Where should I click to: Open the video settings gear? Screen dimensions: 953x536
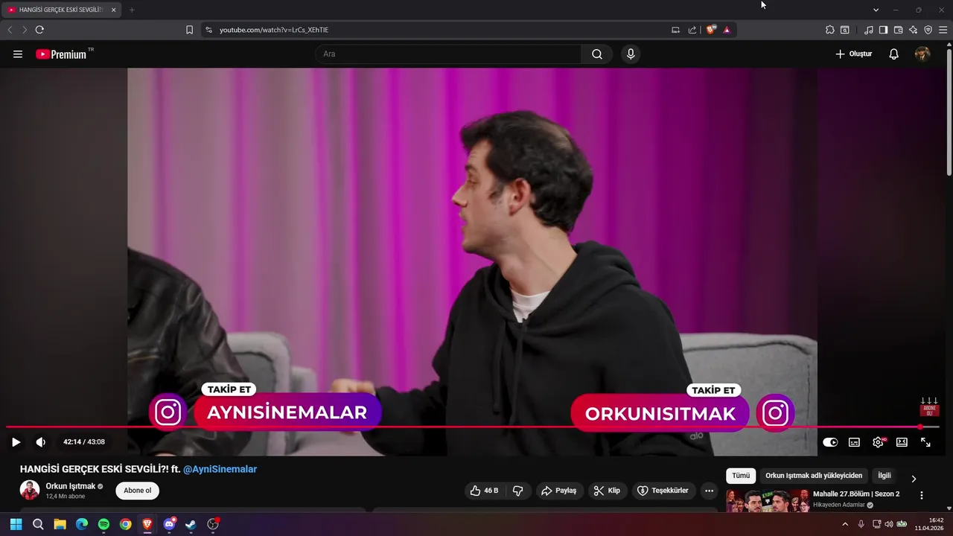point(878,442)
